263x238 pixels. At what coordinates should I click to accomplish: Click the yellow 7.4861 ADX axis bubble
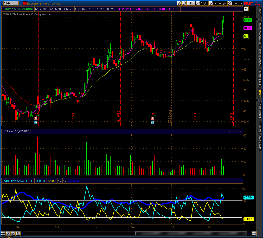[x=248, y=219]
